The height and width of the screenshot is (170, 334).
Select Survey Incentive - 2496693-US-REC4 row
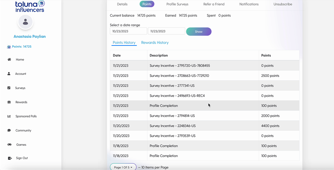click(205, 96)
